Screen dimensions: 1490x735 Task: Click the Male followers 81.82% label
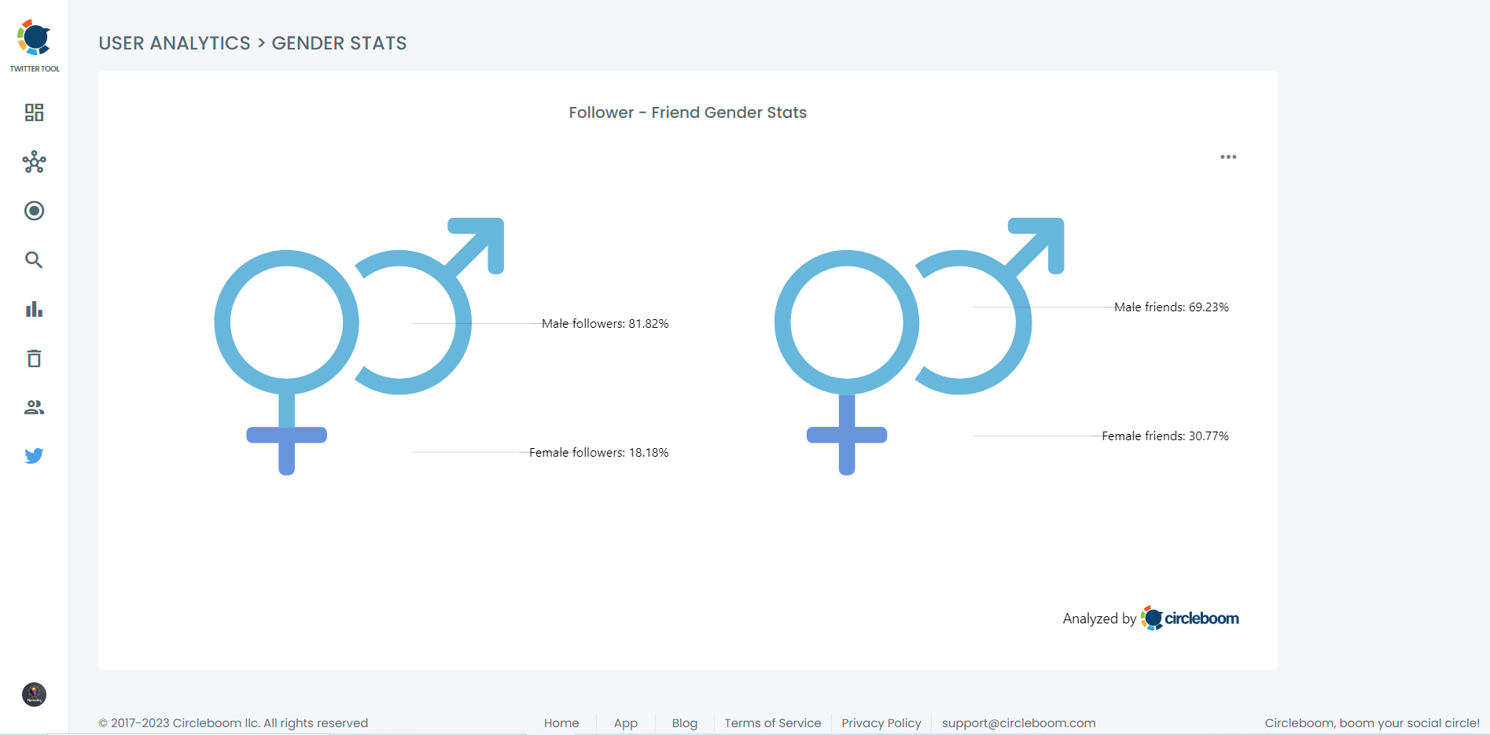tap(605, 322)
